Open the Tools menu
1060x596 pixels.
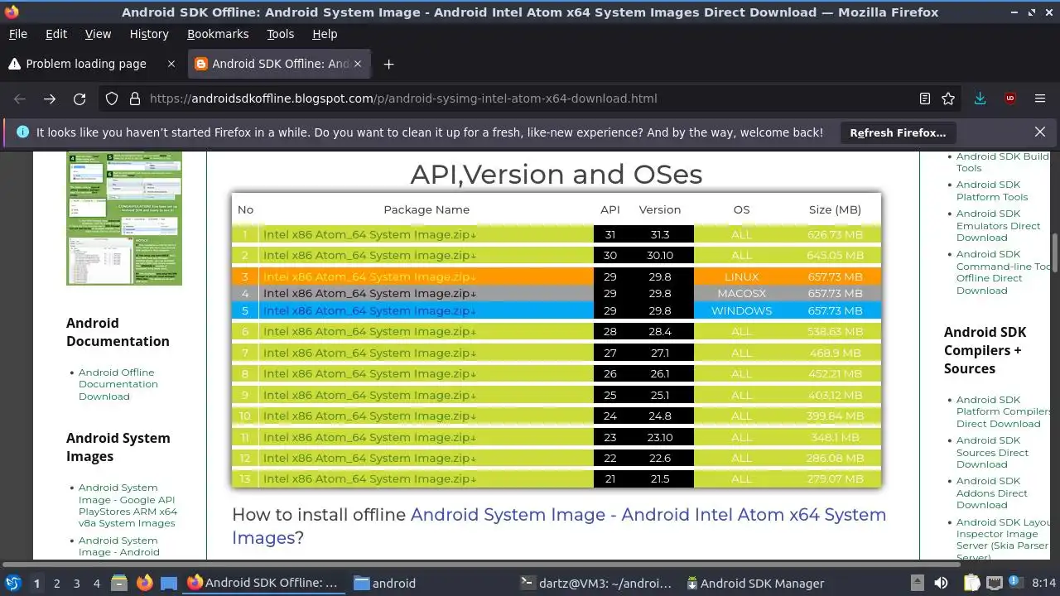pos(280,34)
